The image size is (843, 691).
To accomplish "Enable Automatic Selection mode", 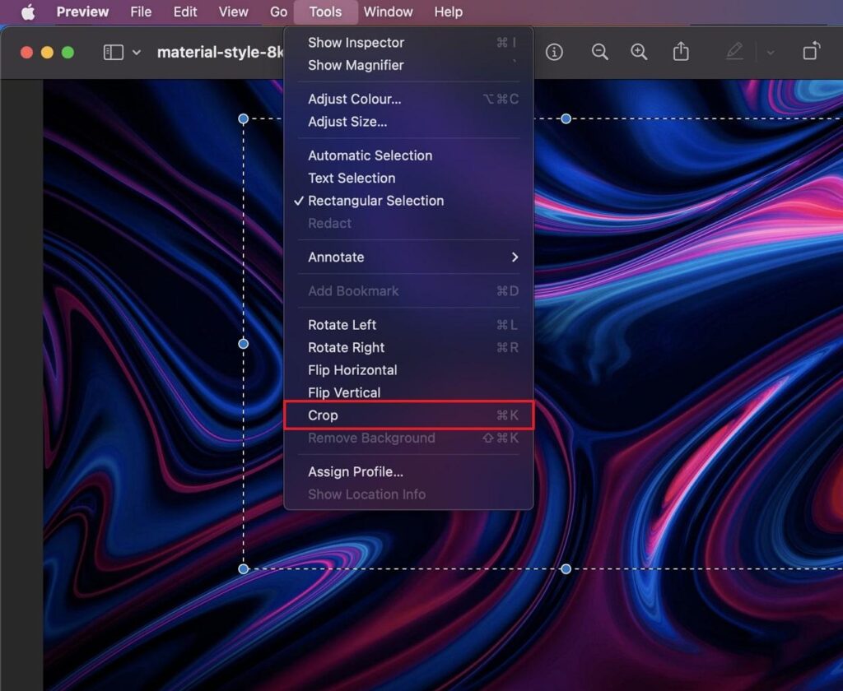I will point(408,155).
